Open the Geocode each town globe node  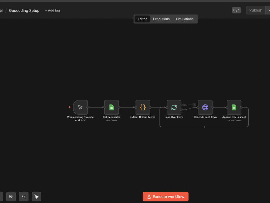pyautogui.click(x=205, y=107)
